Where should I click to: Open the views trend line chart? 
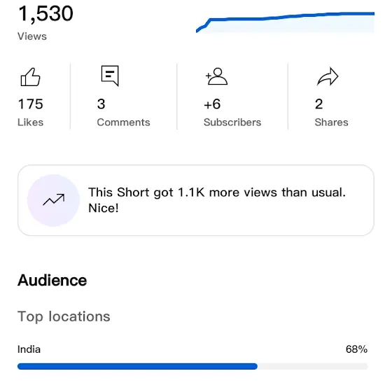[286, 22]
